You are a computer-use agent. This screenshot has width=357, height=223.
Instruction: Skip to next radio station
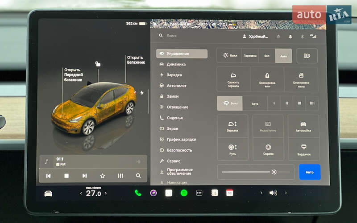point(84,176)
